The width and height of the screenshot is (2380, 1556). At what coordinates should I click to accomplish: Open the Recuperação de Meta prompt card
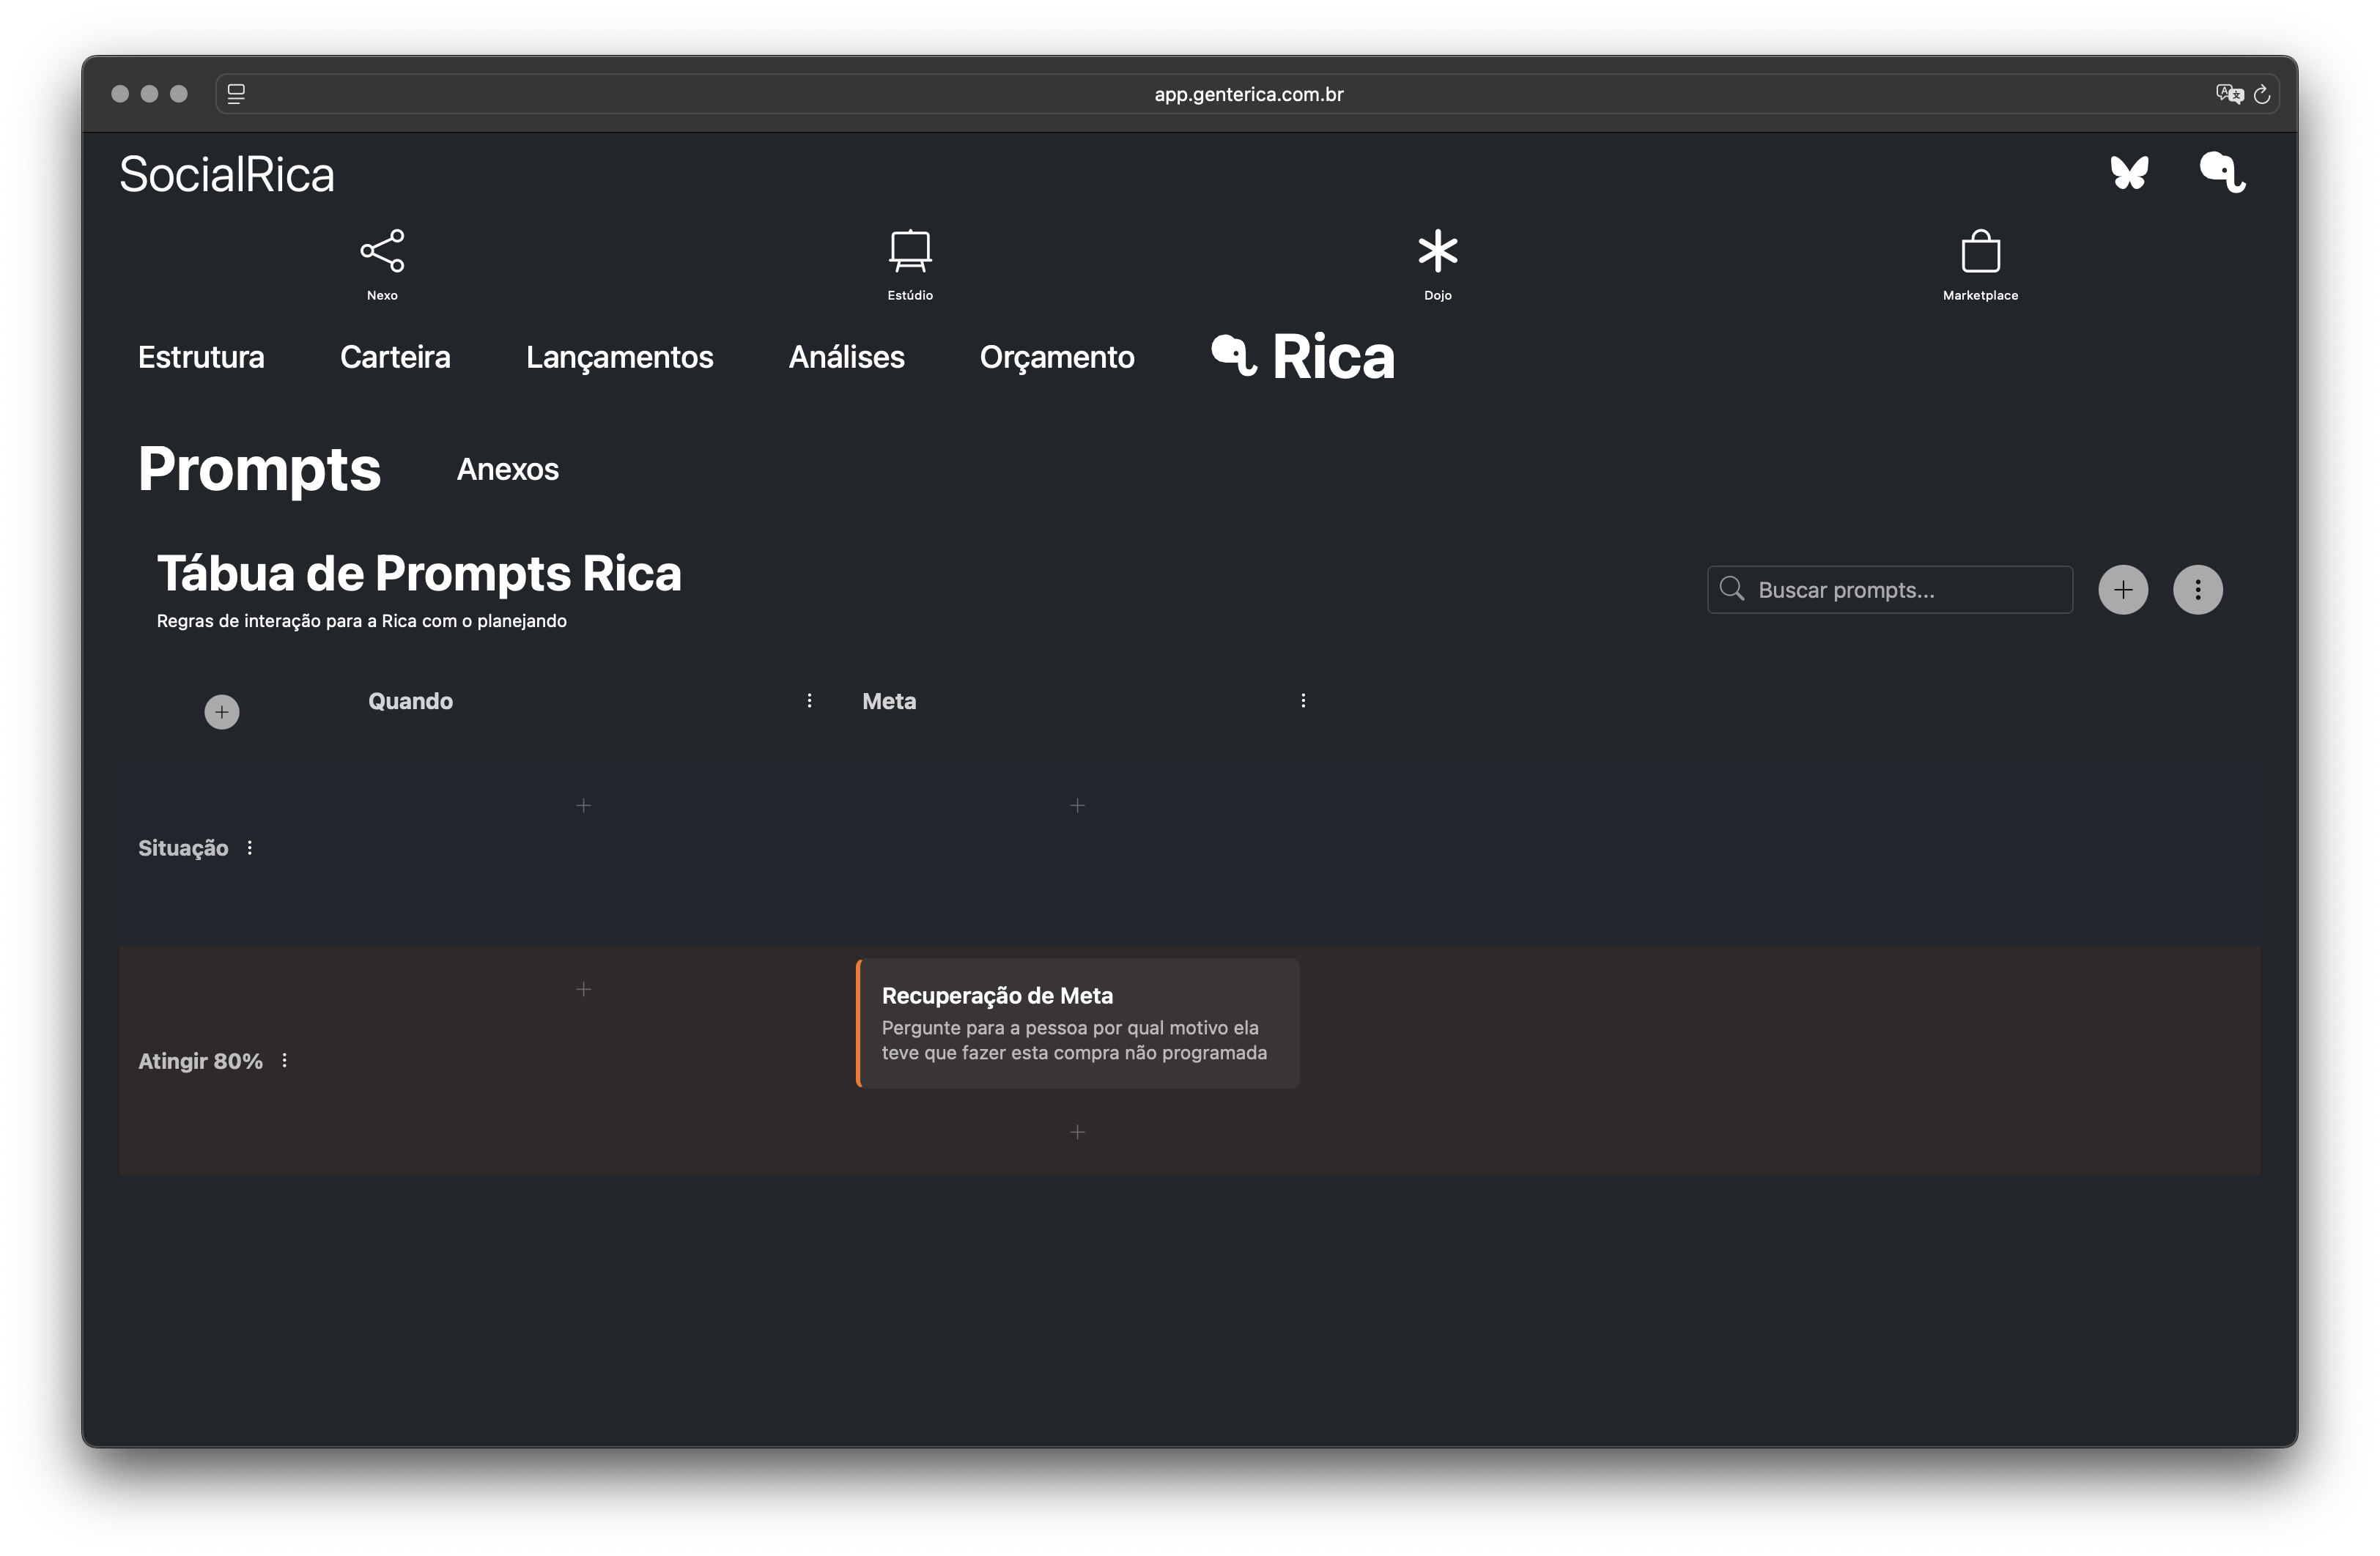point(1078,1023)
